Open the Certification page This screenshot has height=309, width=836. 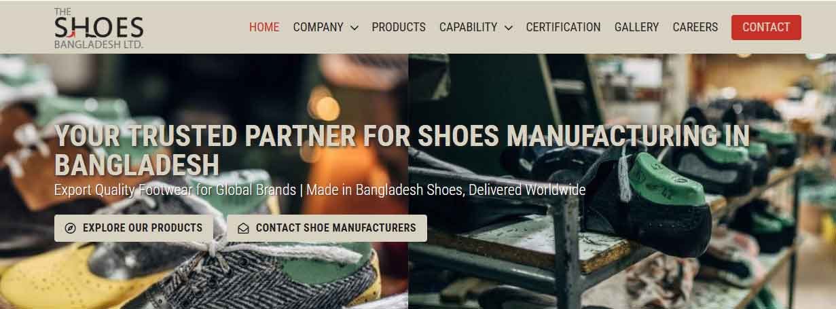[x=563, y=27]
